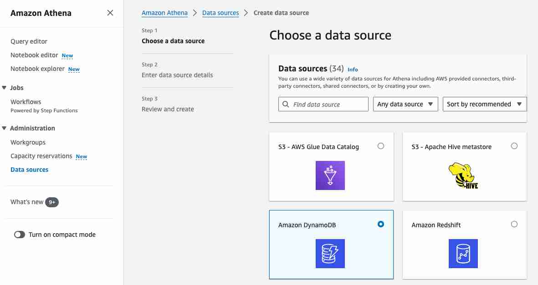The width and height of the screenshot is (538, 285).
Task: Open What's new in the sidebar
Action: 27,202
